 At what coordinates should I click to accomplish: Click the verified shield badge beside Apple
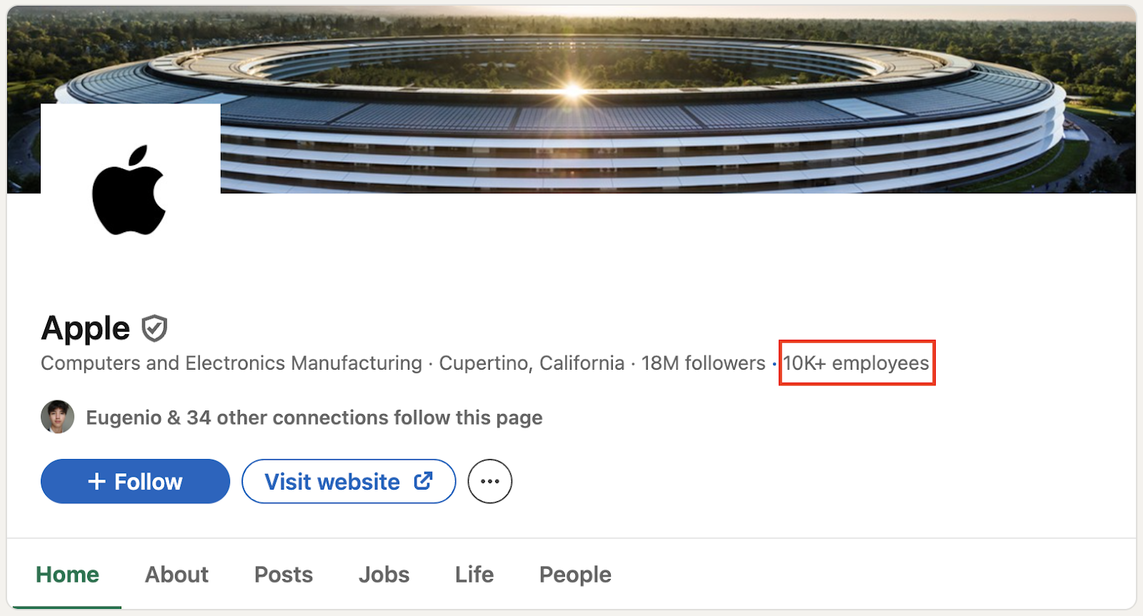154,328
